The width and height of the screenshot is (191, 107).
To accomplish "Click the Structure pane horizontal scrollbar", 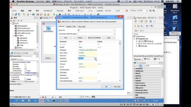I will 23,50.
